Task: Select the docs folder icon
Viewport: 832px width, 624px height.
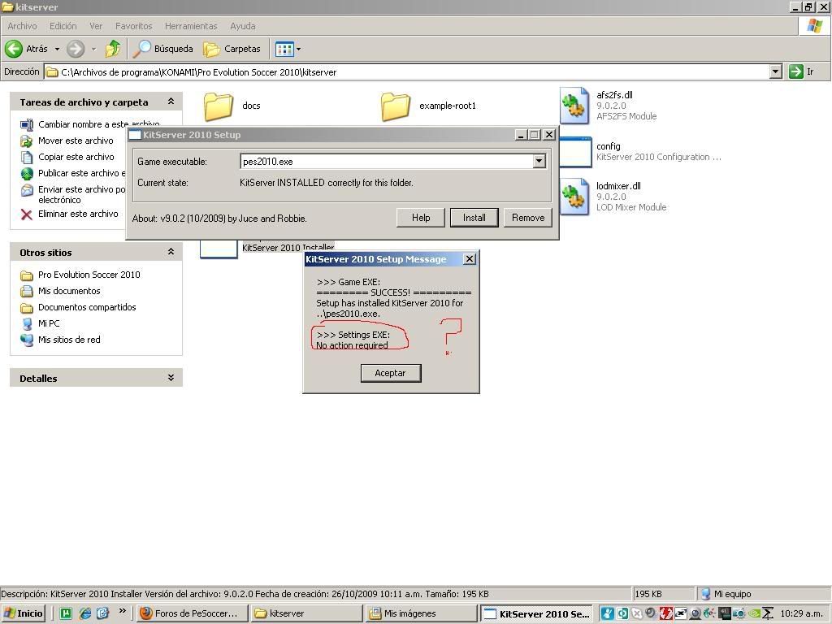Action: point(219,106)
